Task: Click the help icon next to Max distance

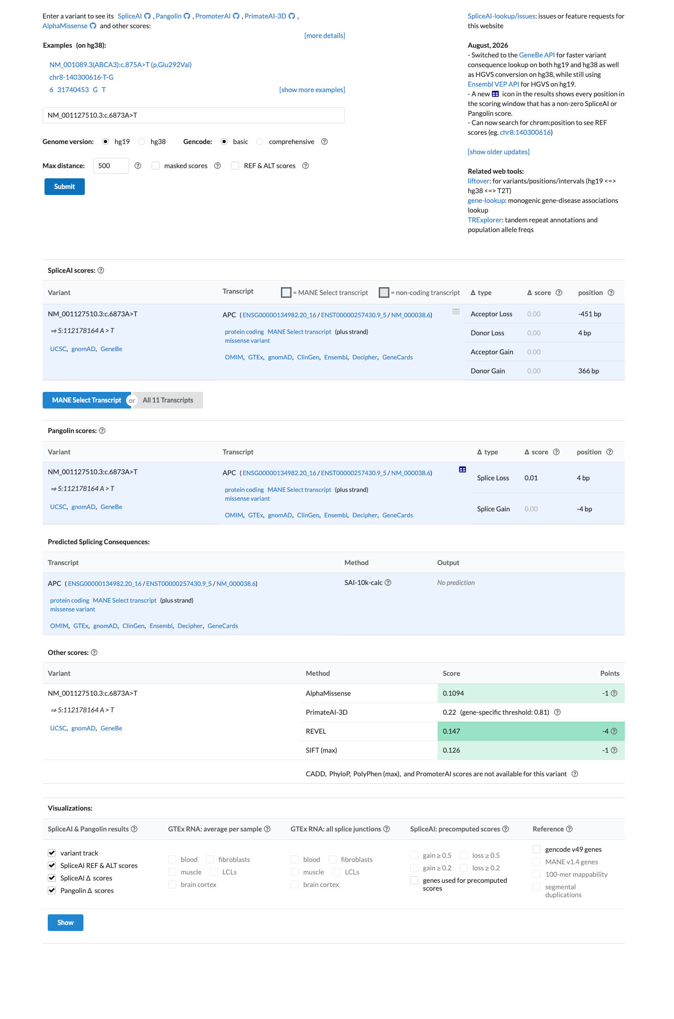Action: (138, 166)
